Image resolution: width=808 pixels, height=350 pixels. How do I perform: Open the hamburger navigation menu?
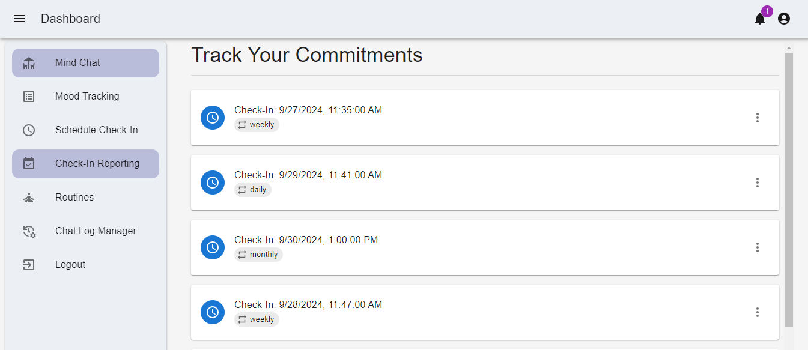pos(19,19)
